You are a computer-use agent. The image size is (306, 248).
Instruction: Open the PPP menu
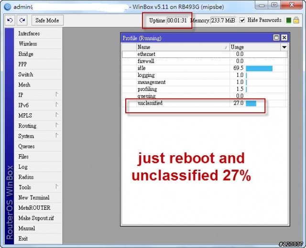click(x=38, y=65)
